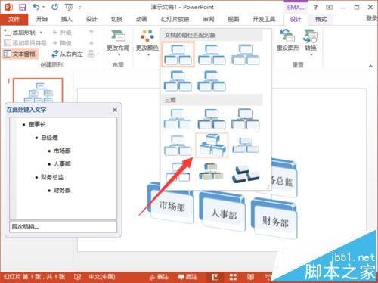Click the Save icon in quick access toolbar
Screen dimensions: 378x283
(x=23, y=7)
